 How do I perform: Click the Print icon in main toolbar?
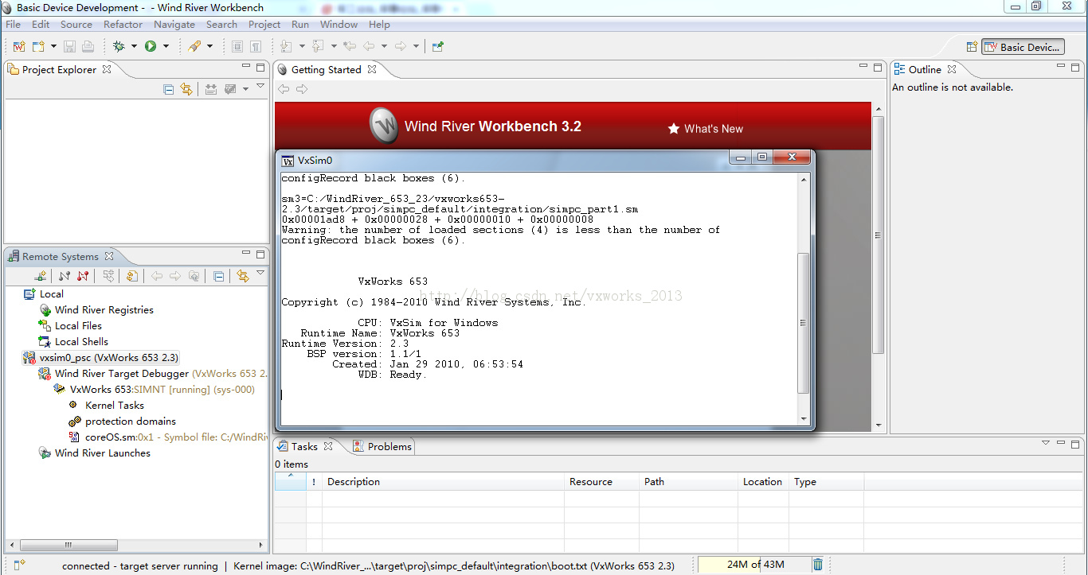(x=88, y=46)
